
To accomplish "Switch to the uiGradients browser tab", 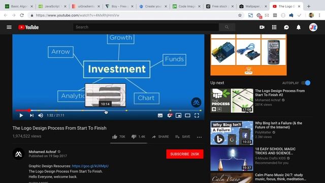I will (86, 7).
